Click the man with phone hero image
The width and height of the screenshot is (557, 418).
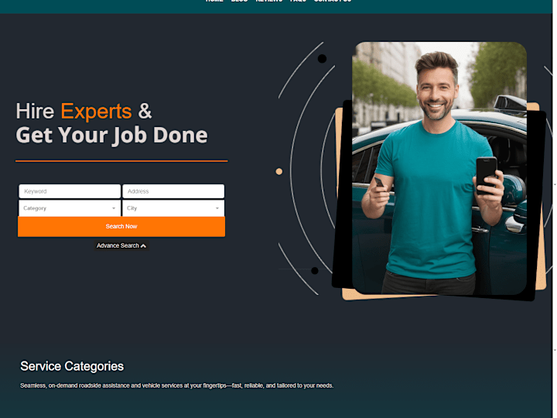(439, 169)
